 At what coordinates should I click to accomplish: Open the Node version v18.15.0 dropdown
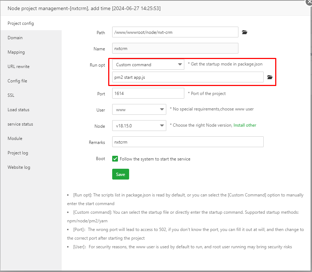[x=139, y=126]
